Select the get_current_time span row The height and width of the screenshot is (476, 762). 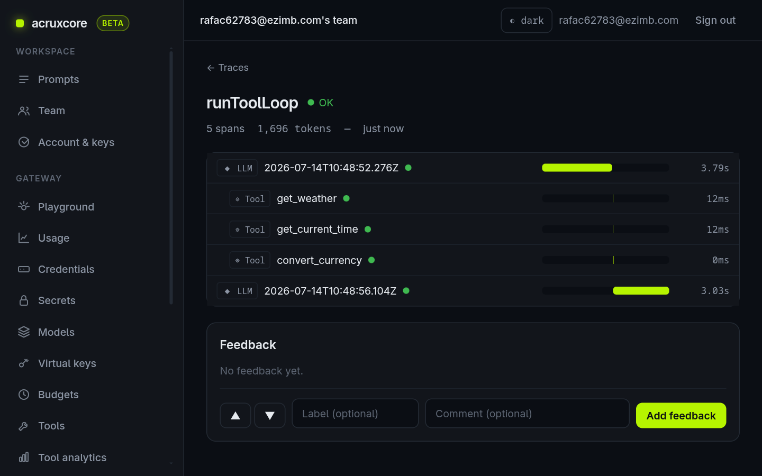473,230
